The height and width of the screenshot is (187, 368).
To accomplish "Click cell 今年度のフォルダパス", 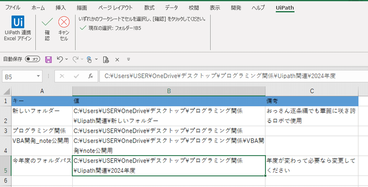I will tap(42, 165).
